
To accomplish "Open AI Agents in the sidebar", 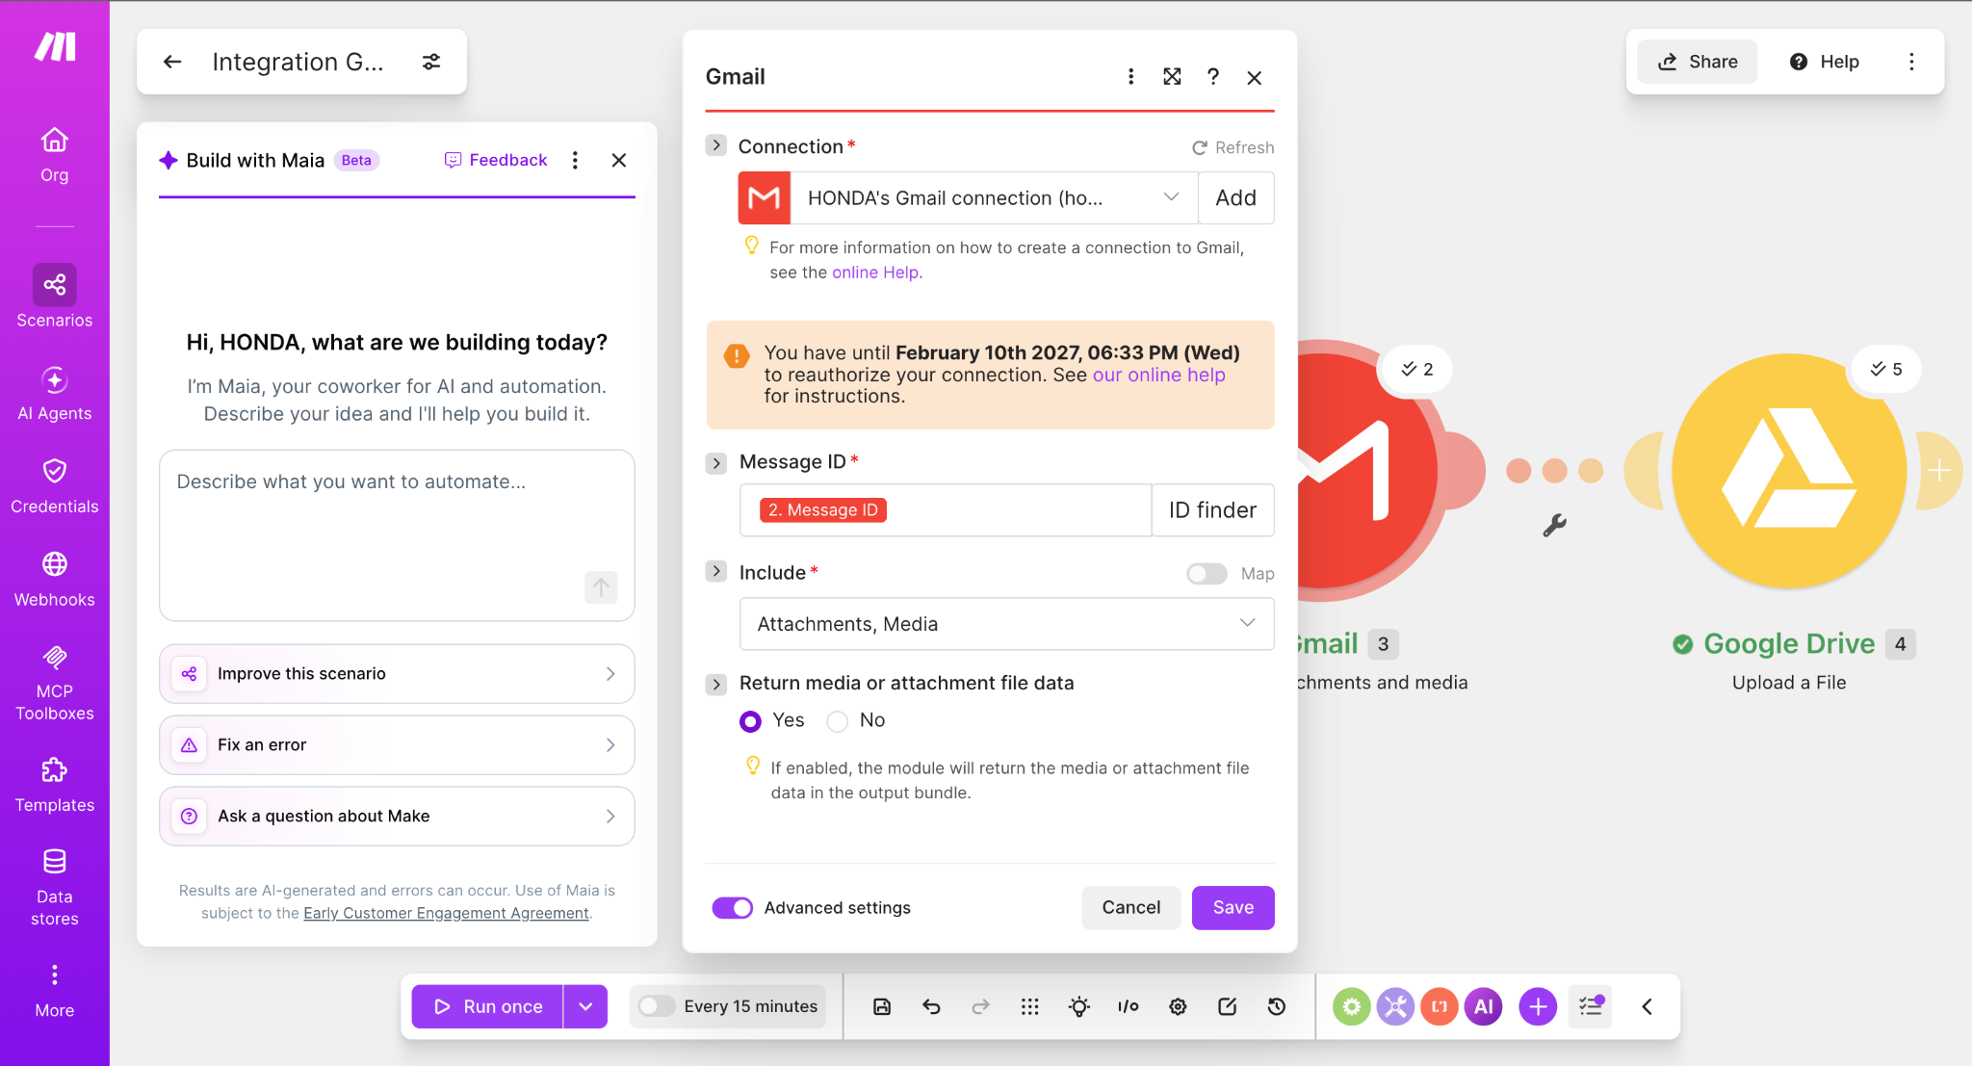I will (x=54, y=393).
